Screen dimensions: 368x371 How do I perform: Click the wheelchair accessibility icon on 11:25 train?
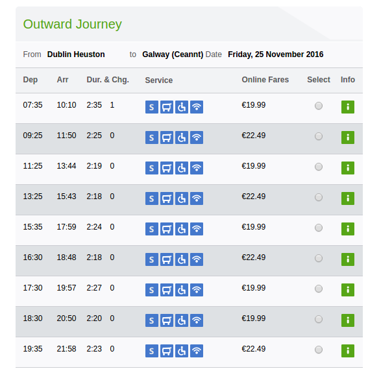pos(182,168)
